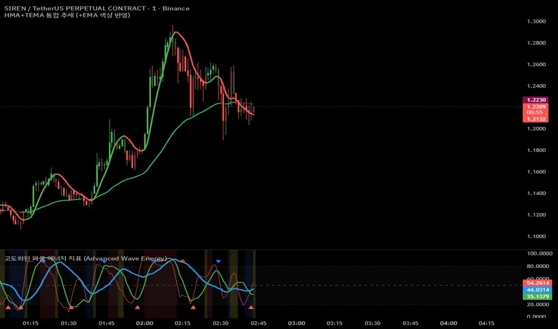Click the red 1.2132 price tag
Image resolution: width=558 pixels, height=329 pixels.
coord(536,119)
